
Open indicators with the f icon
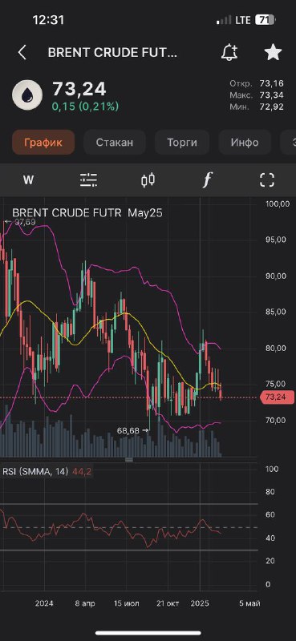click(208, 179)
